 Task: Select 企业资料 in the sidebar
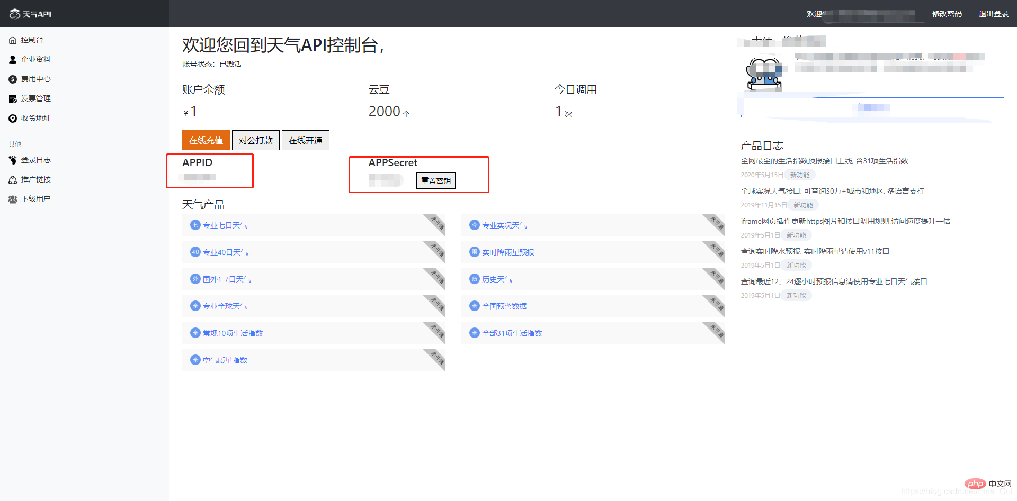35,59
